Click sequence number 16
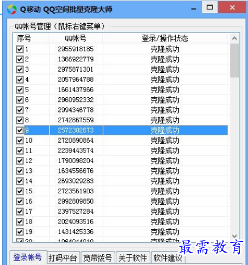This screenshot has width=248, height=265. click(x=29, y=201)
